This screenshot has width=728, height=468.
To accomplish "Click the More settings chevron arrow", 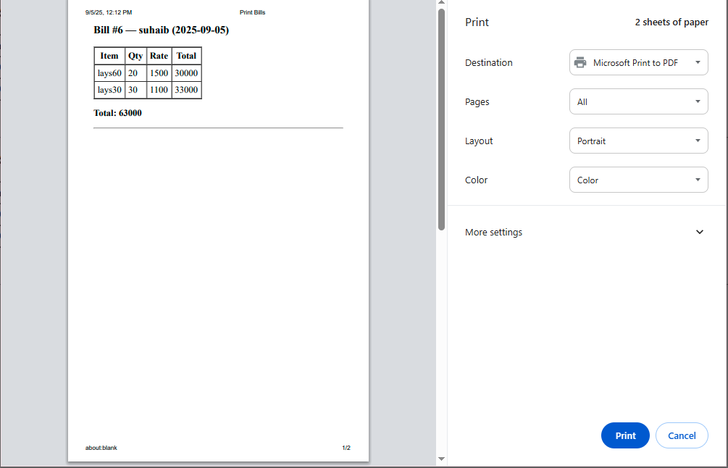I will [700, 232].
